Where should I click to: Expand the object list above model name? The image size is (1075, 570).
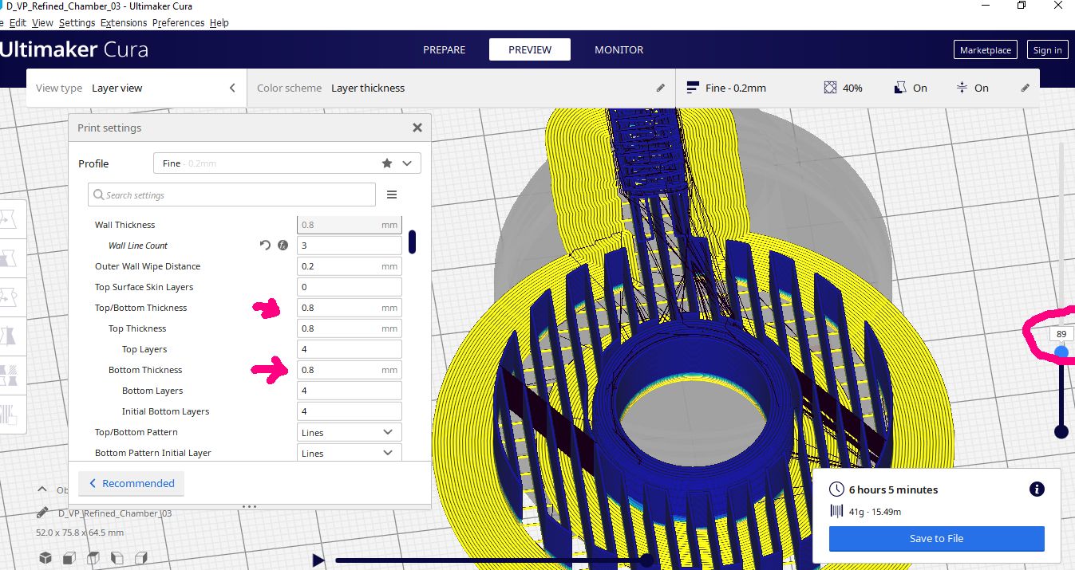coord(41,489)
